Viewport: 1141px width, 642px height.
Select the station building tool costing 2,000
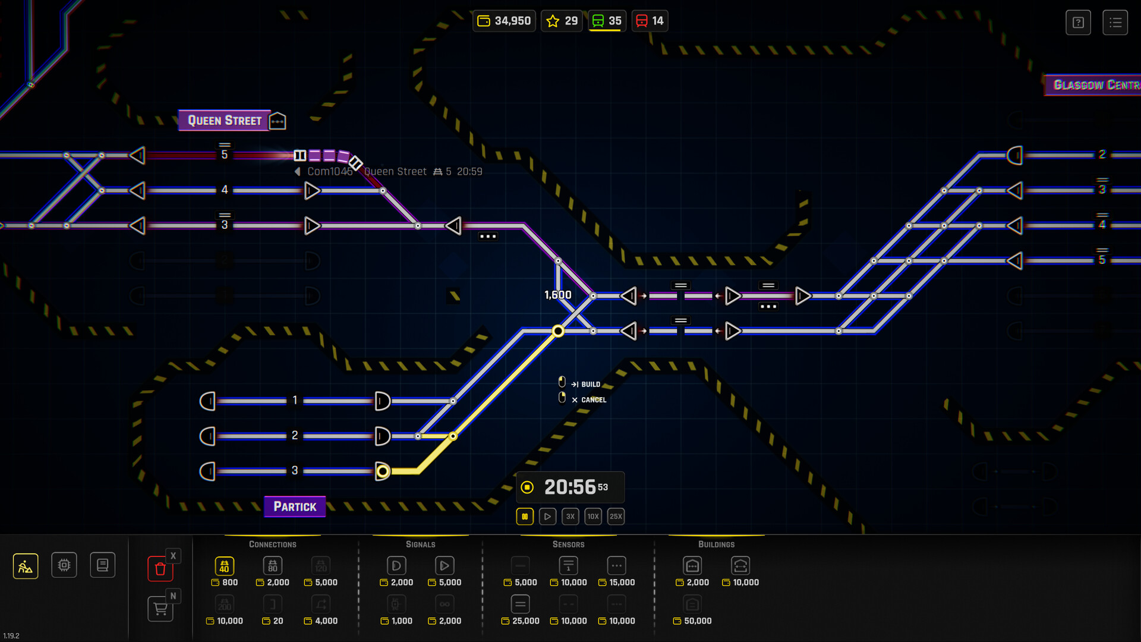(692, 565)
